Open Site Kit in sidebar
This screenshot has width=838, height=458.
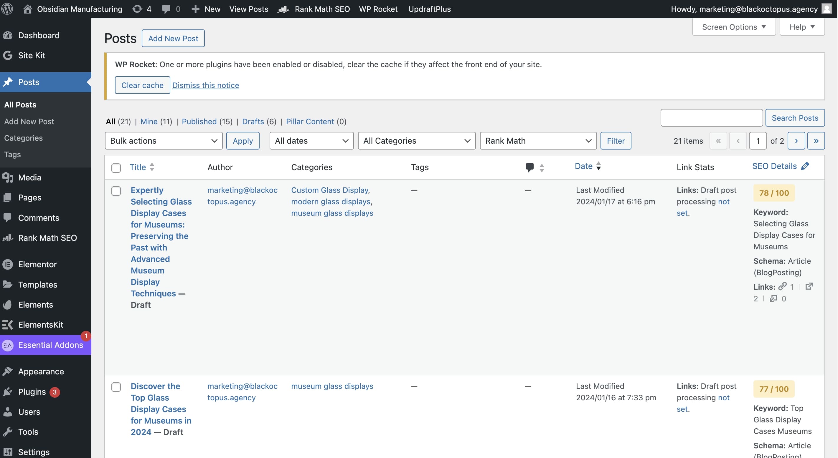pos(31,55)
